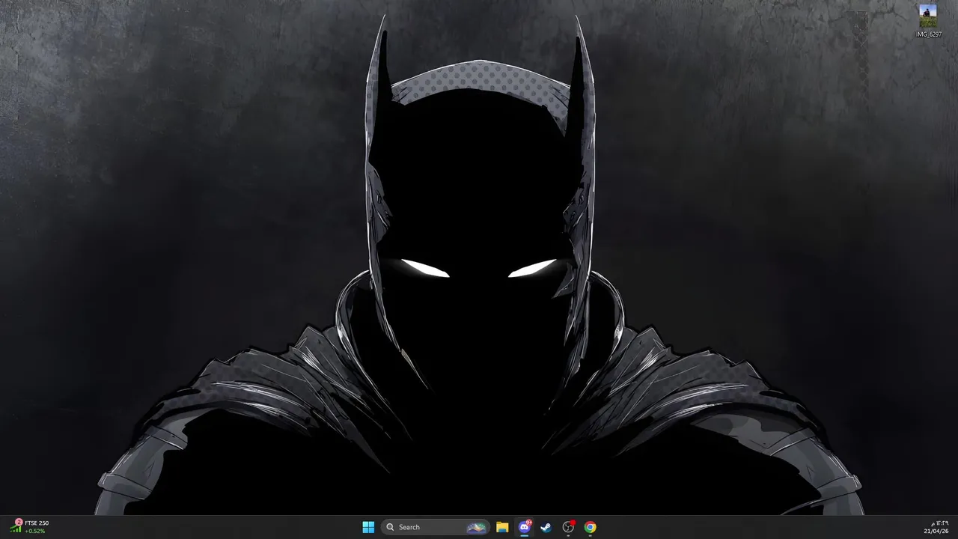
Task: Open the Windows Start menu
Action: (x=368, y=527)
